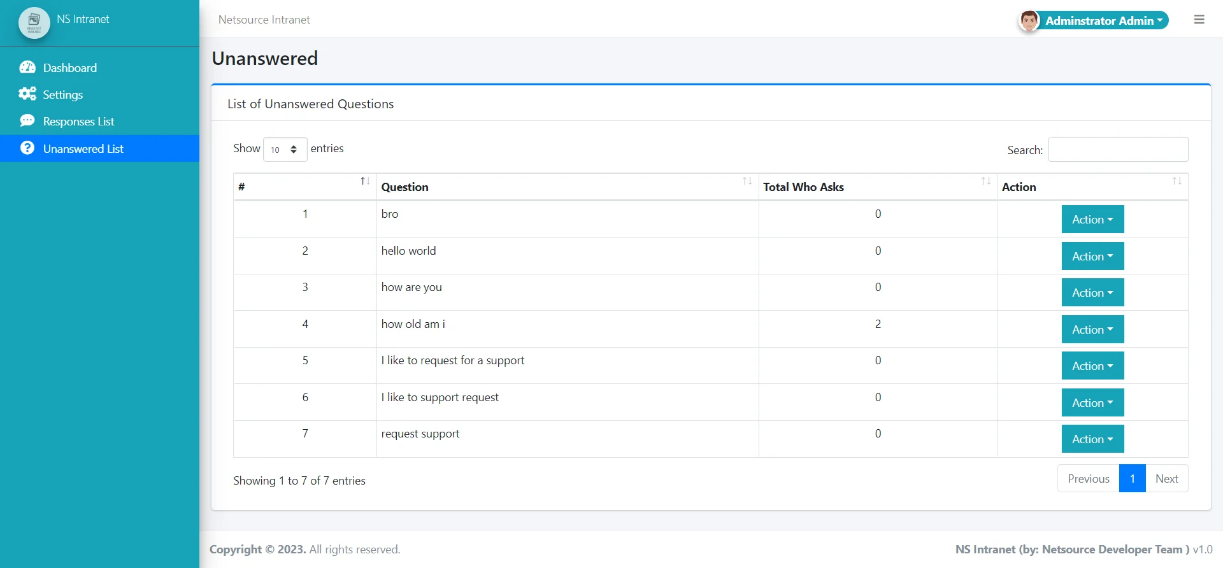Open Action dropdown for 'how old am i'

pos(1092,330)
